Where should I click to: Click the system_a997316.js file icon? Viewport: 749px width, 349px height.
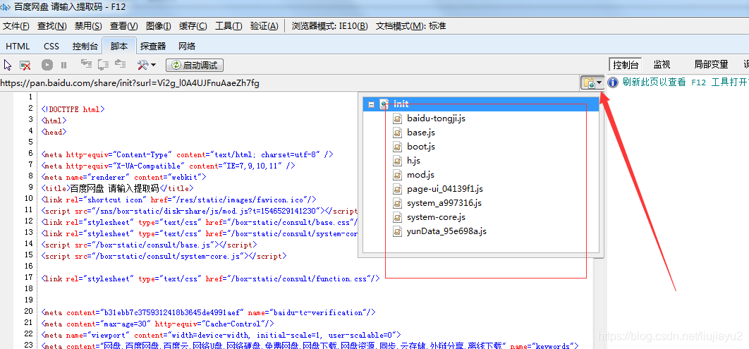tap(398, 203)
